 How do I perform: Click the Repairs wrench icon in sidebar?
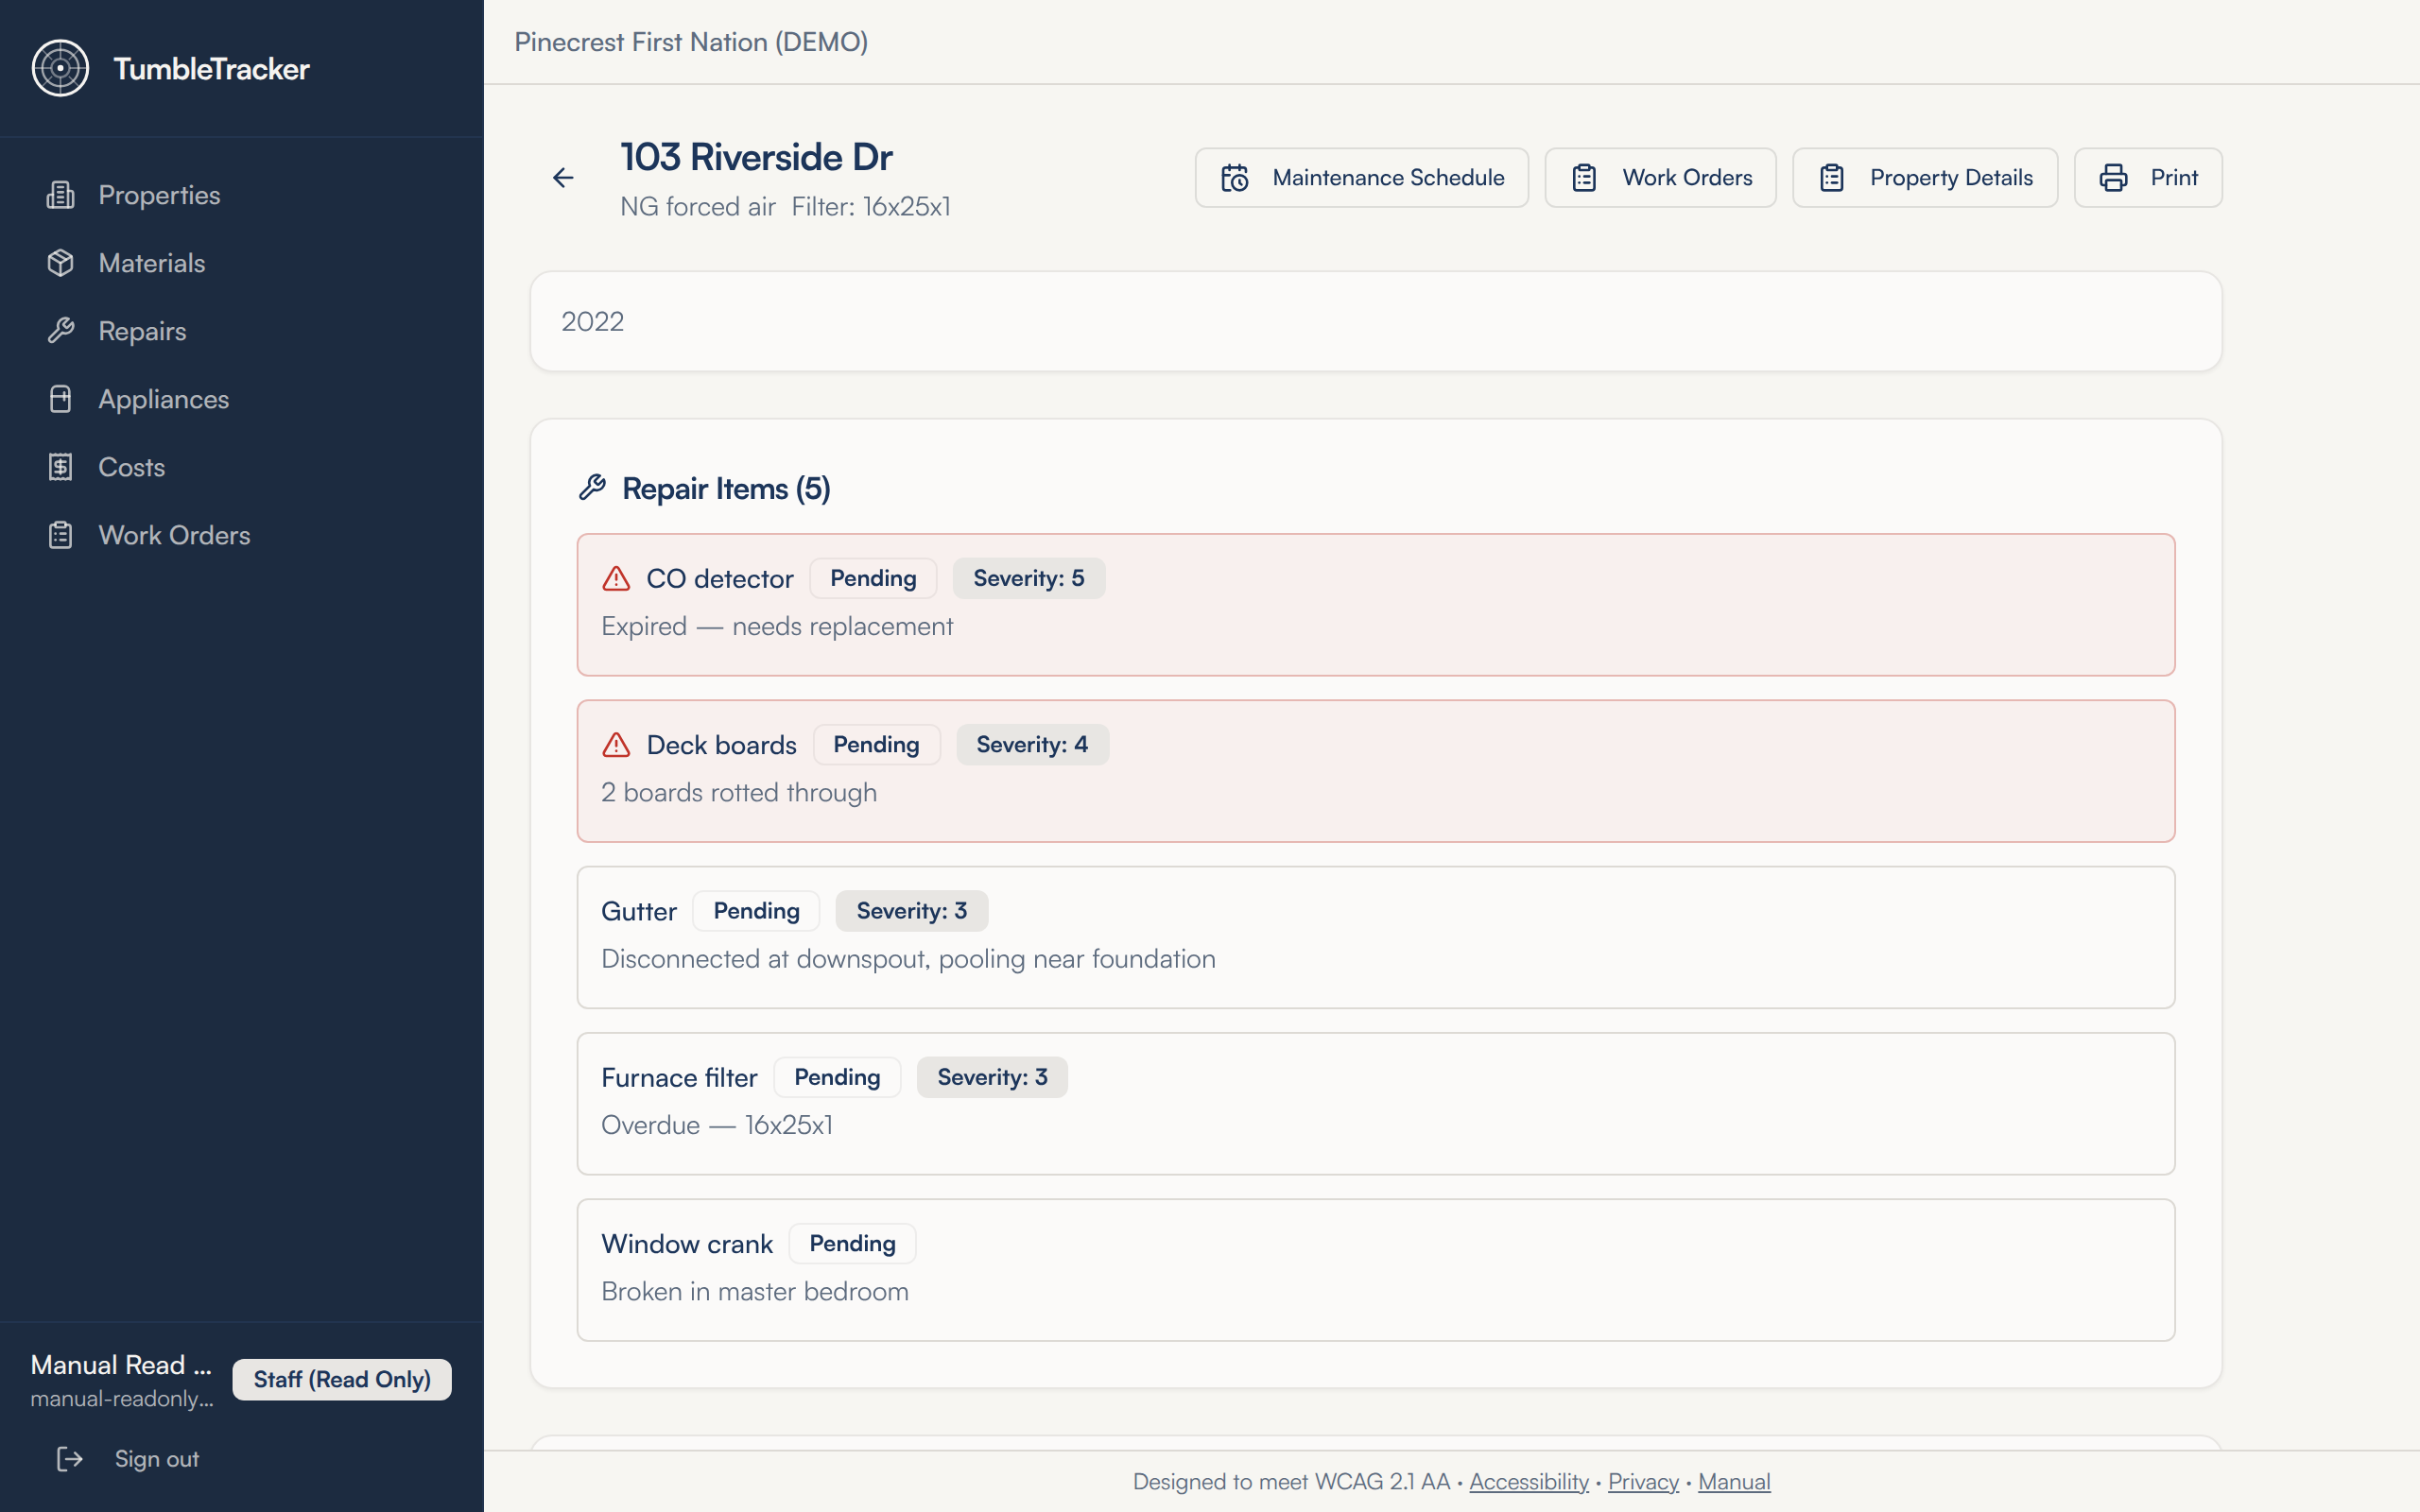60,331
